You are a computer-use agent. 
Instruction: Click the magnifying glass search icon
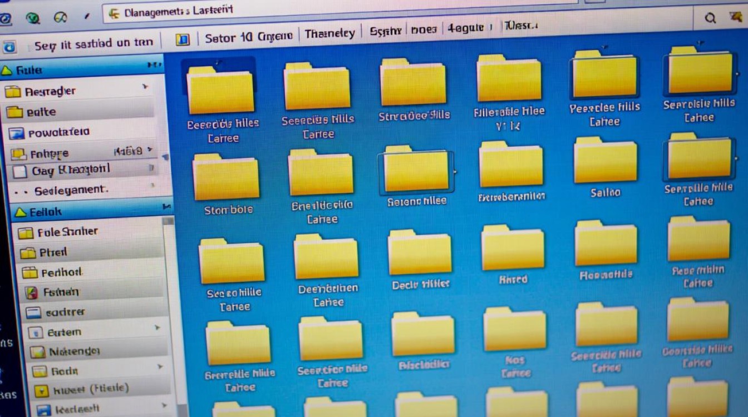click(x=710, y=18)
